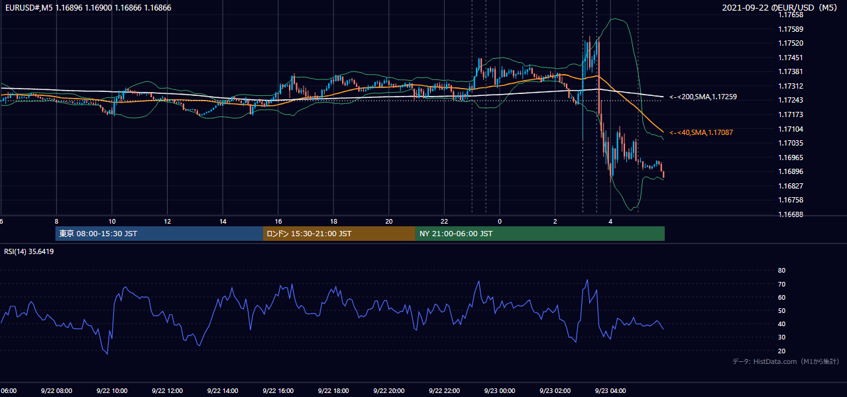The height and width of the screenshot is (397, 847).
Task: Click the 9/22 14:00 time label
Action: (222, 391)
